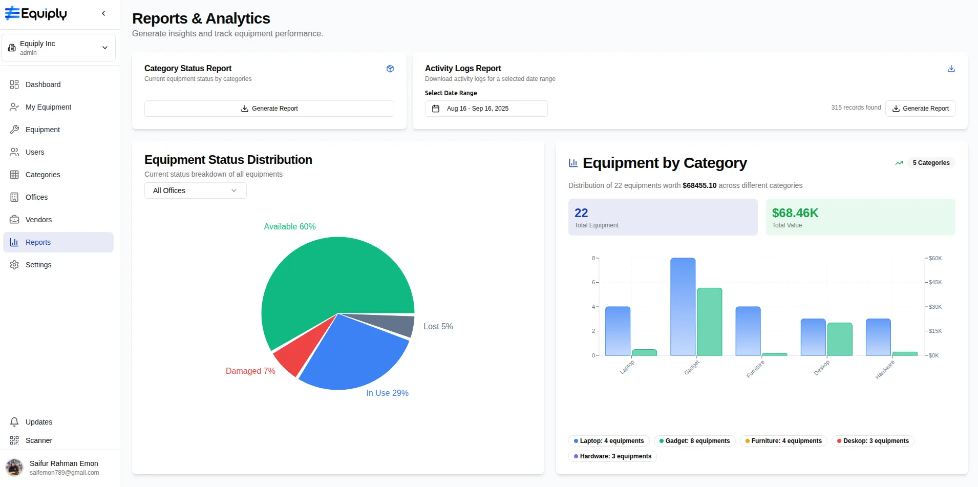
Task: Select the Gadget: 8 equipments legend badge
Action: [x=694, y=441]
